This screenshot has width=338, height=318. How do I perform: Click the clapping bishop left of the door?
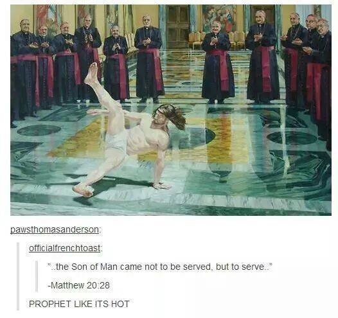click(x=148, y=59)
